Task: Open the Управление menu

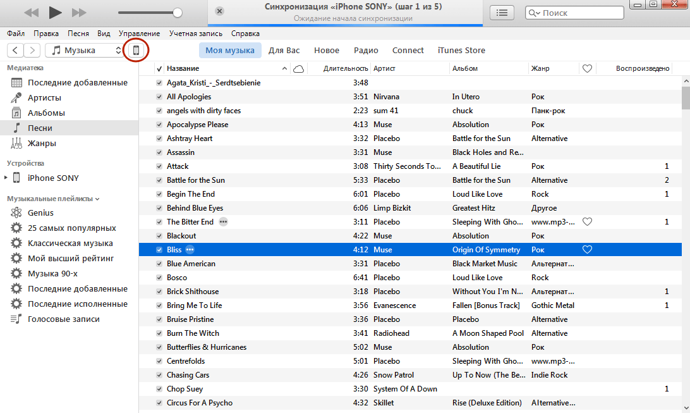Action: click(x=139, y=34)
